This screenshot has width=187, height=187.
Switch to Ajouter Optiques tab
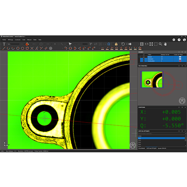tap(162, 148)
